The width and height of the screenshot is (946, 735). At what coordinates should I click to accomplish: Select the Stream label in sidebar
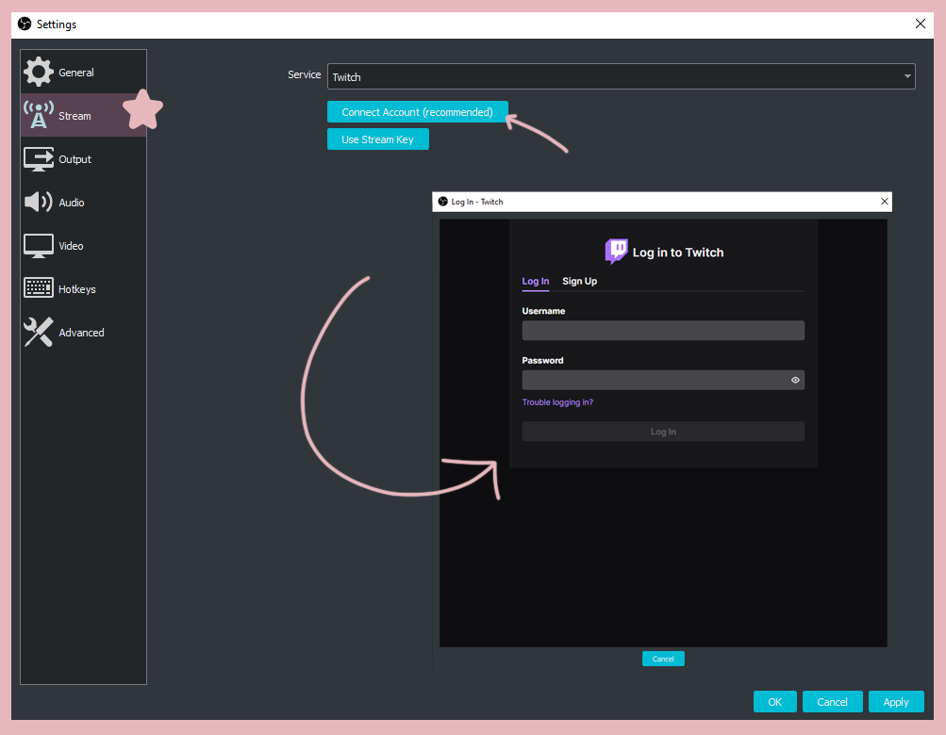(x=75, y=116)
